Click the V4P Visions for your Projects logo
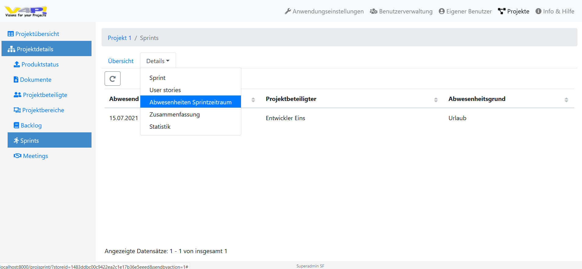 [26, 11]
